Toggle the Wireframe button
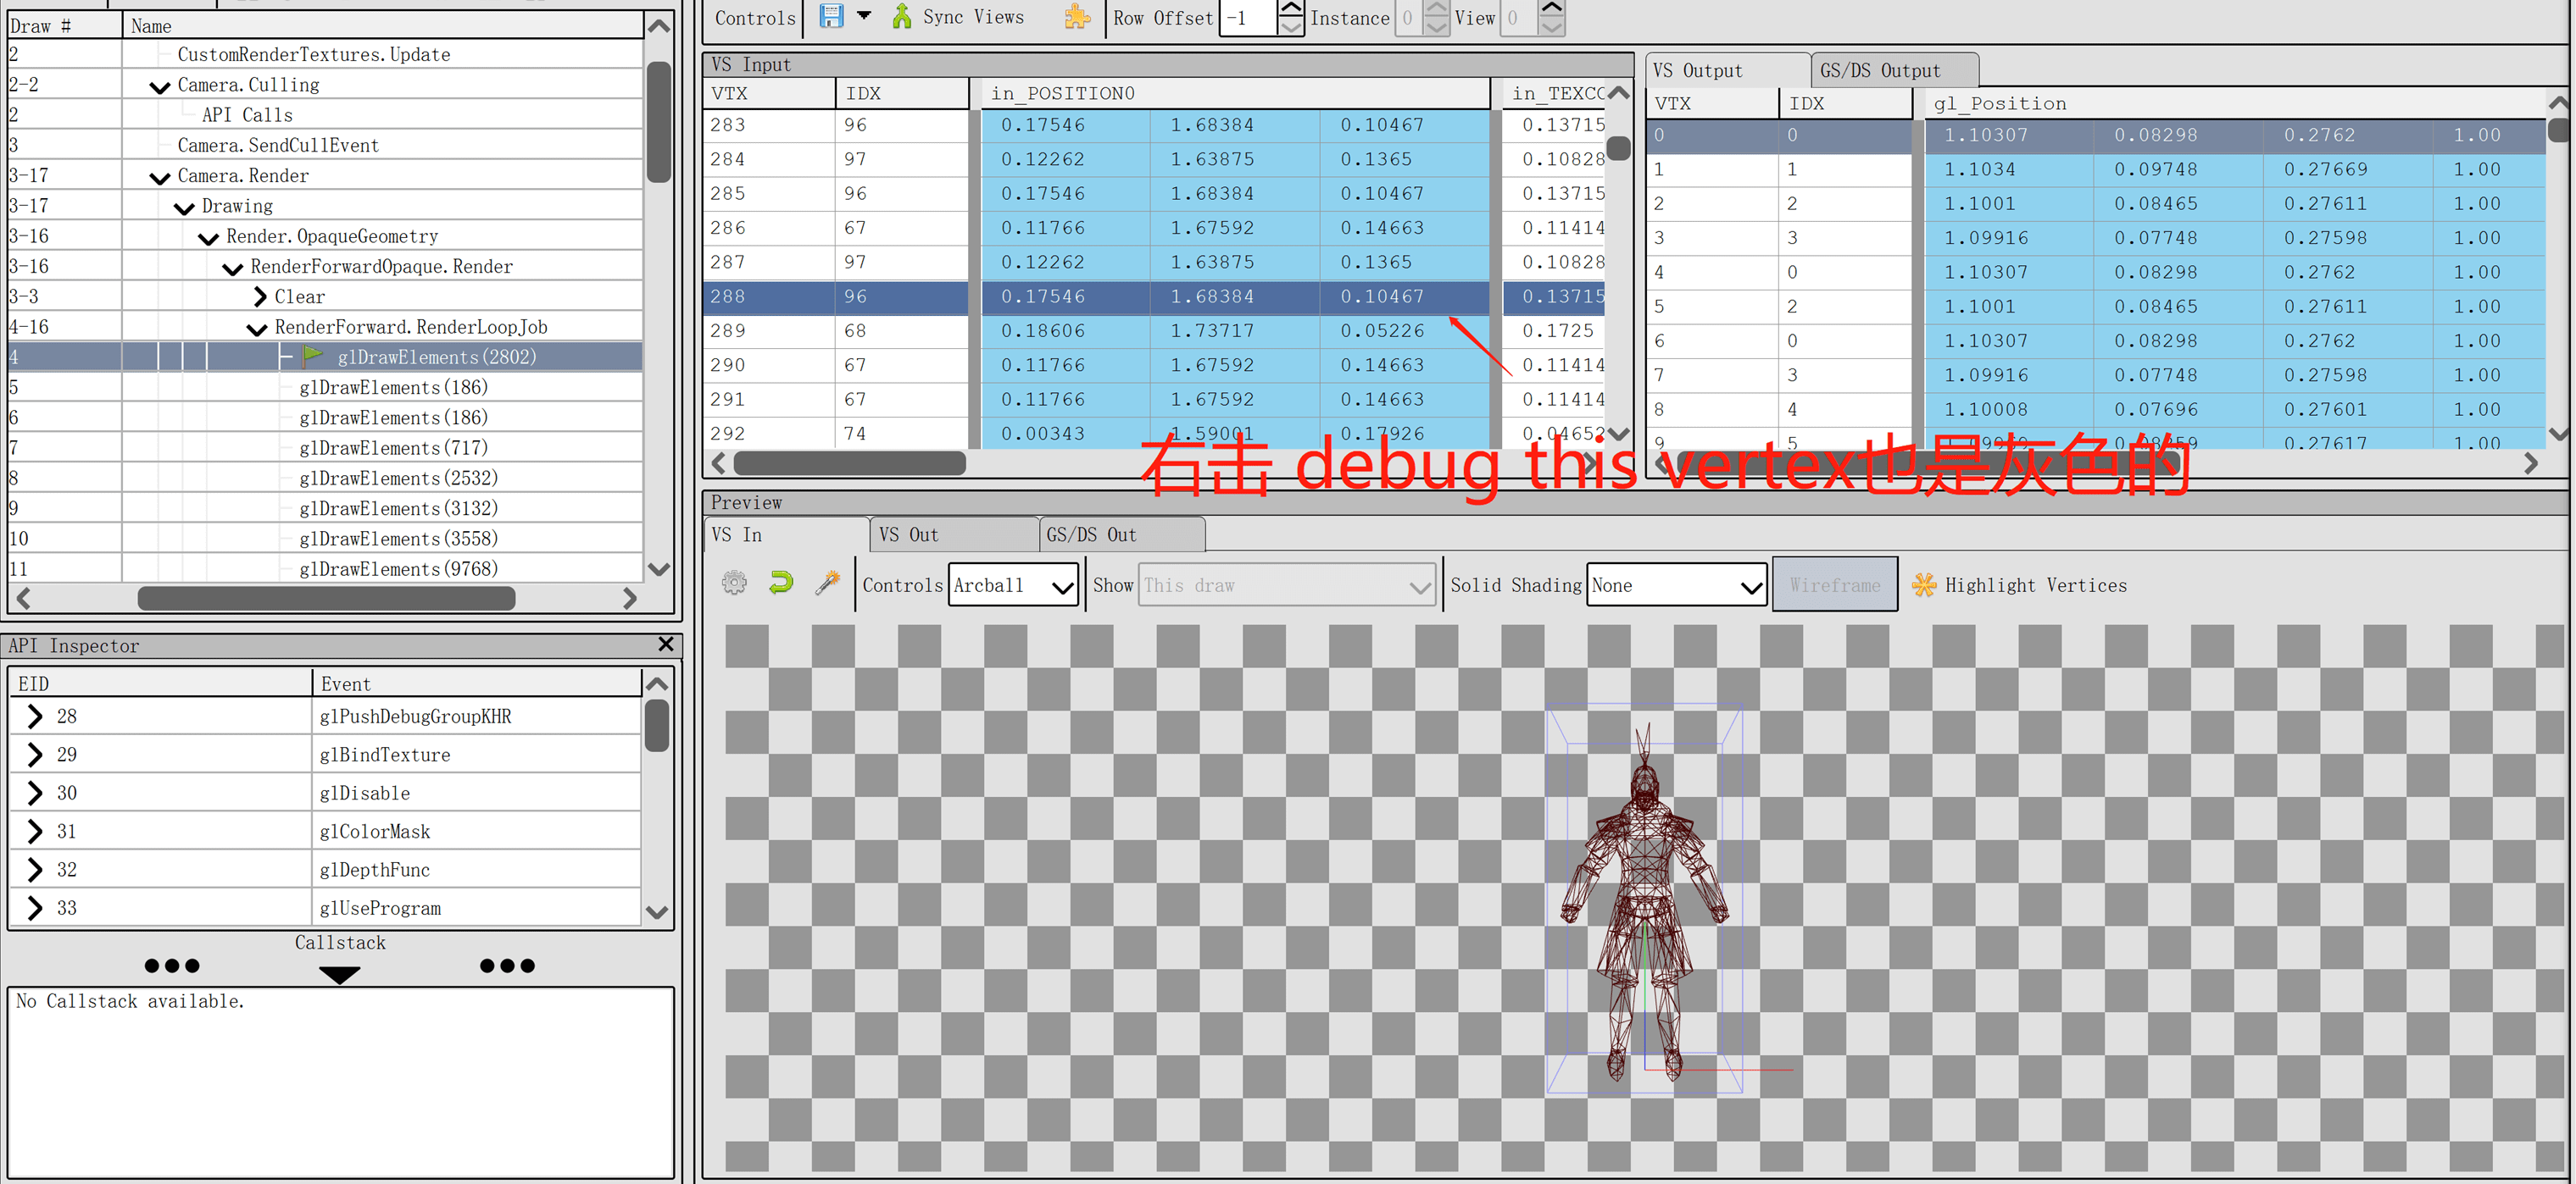Screen dimensions: 2576x1184 point(1834,585)
